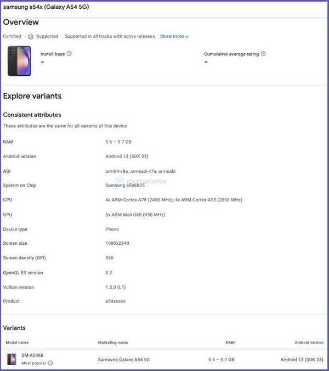Click the a54xnsxx product value
329x371 pixels.
pyautogui.click(x=115, y=301)
